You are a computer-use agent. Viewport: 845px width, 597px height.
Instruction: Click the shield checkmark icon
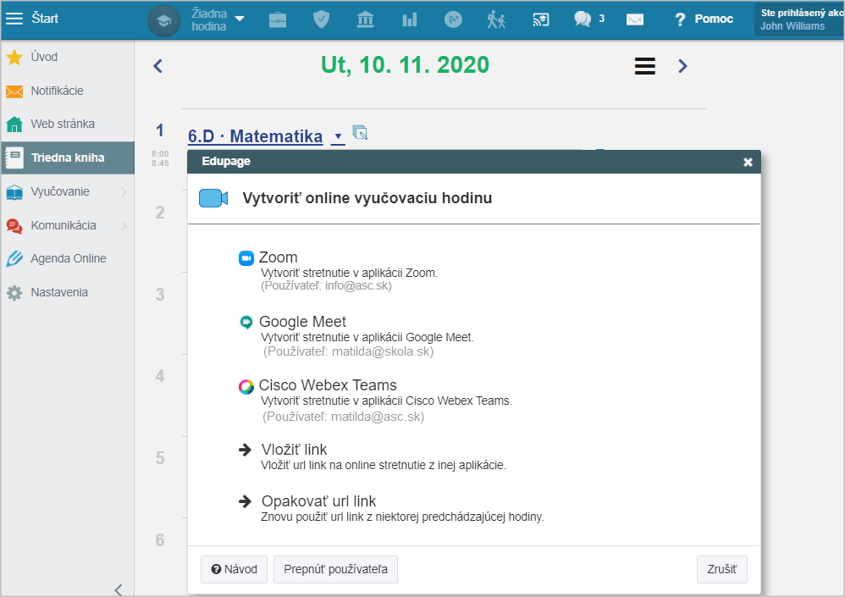tap(321, 19)
